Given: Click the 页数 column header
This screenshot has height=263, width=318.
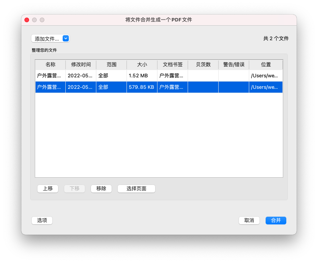Looking at the screenshot, I should click(203, 65).
